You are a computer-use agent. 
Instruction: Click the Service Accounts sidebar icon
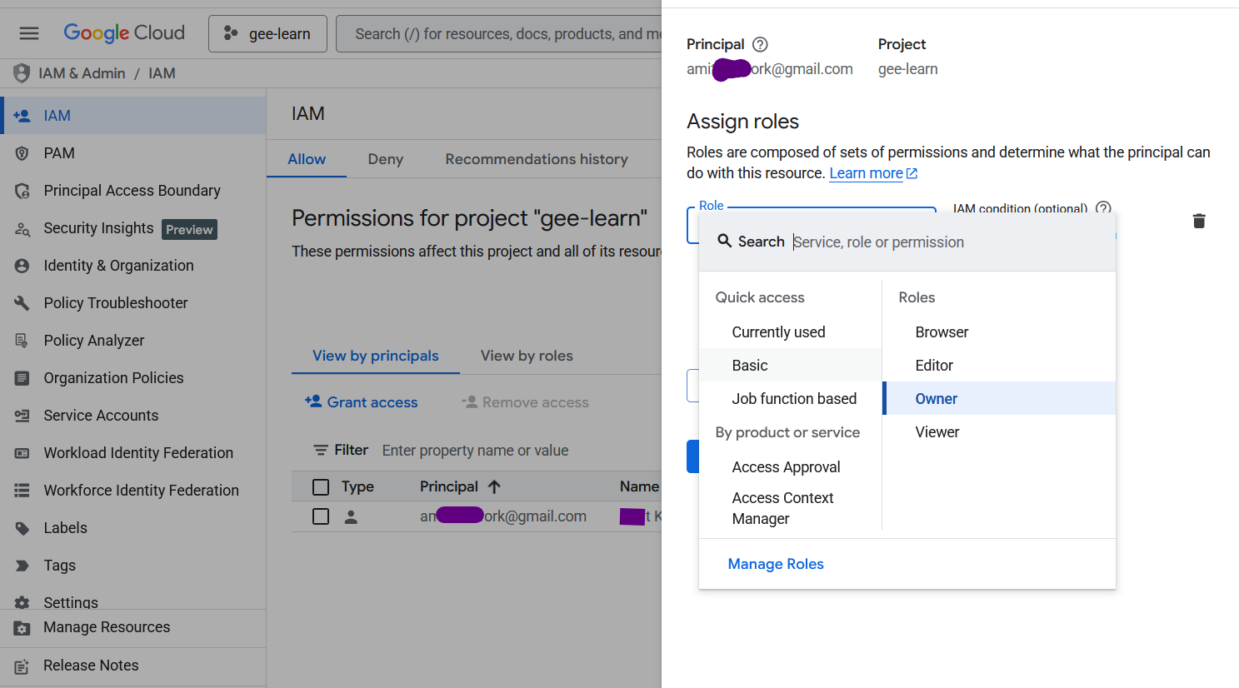click(x=21, y=415)
